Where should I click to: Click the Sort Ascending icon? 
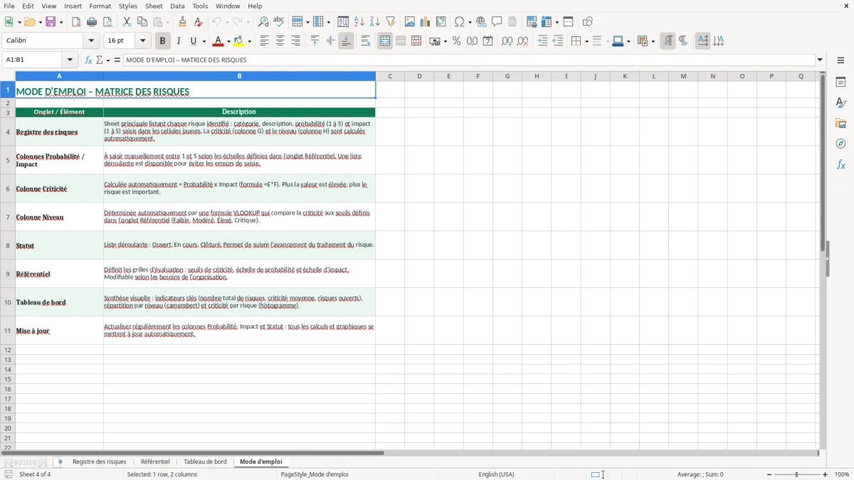point(359,22)
